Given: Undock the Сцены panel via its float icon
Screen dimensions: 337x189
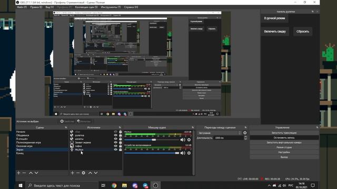Looking at the screenshot, I should (x=66, y=128).
